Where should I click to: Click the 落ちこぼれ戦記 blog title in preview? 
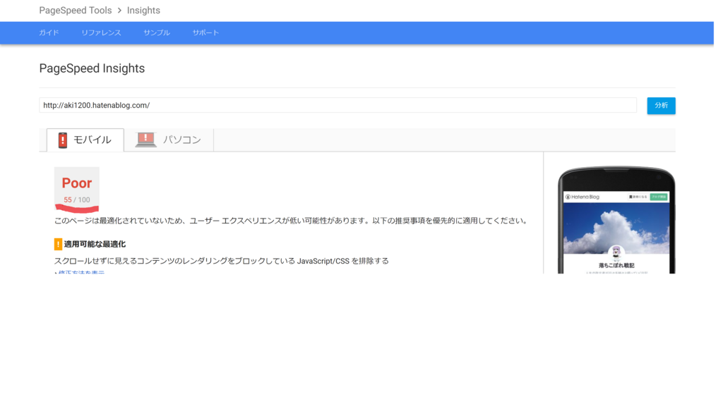[616, 266]
